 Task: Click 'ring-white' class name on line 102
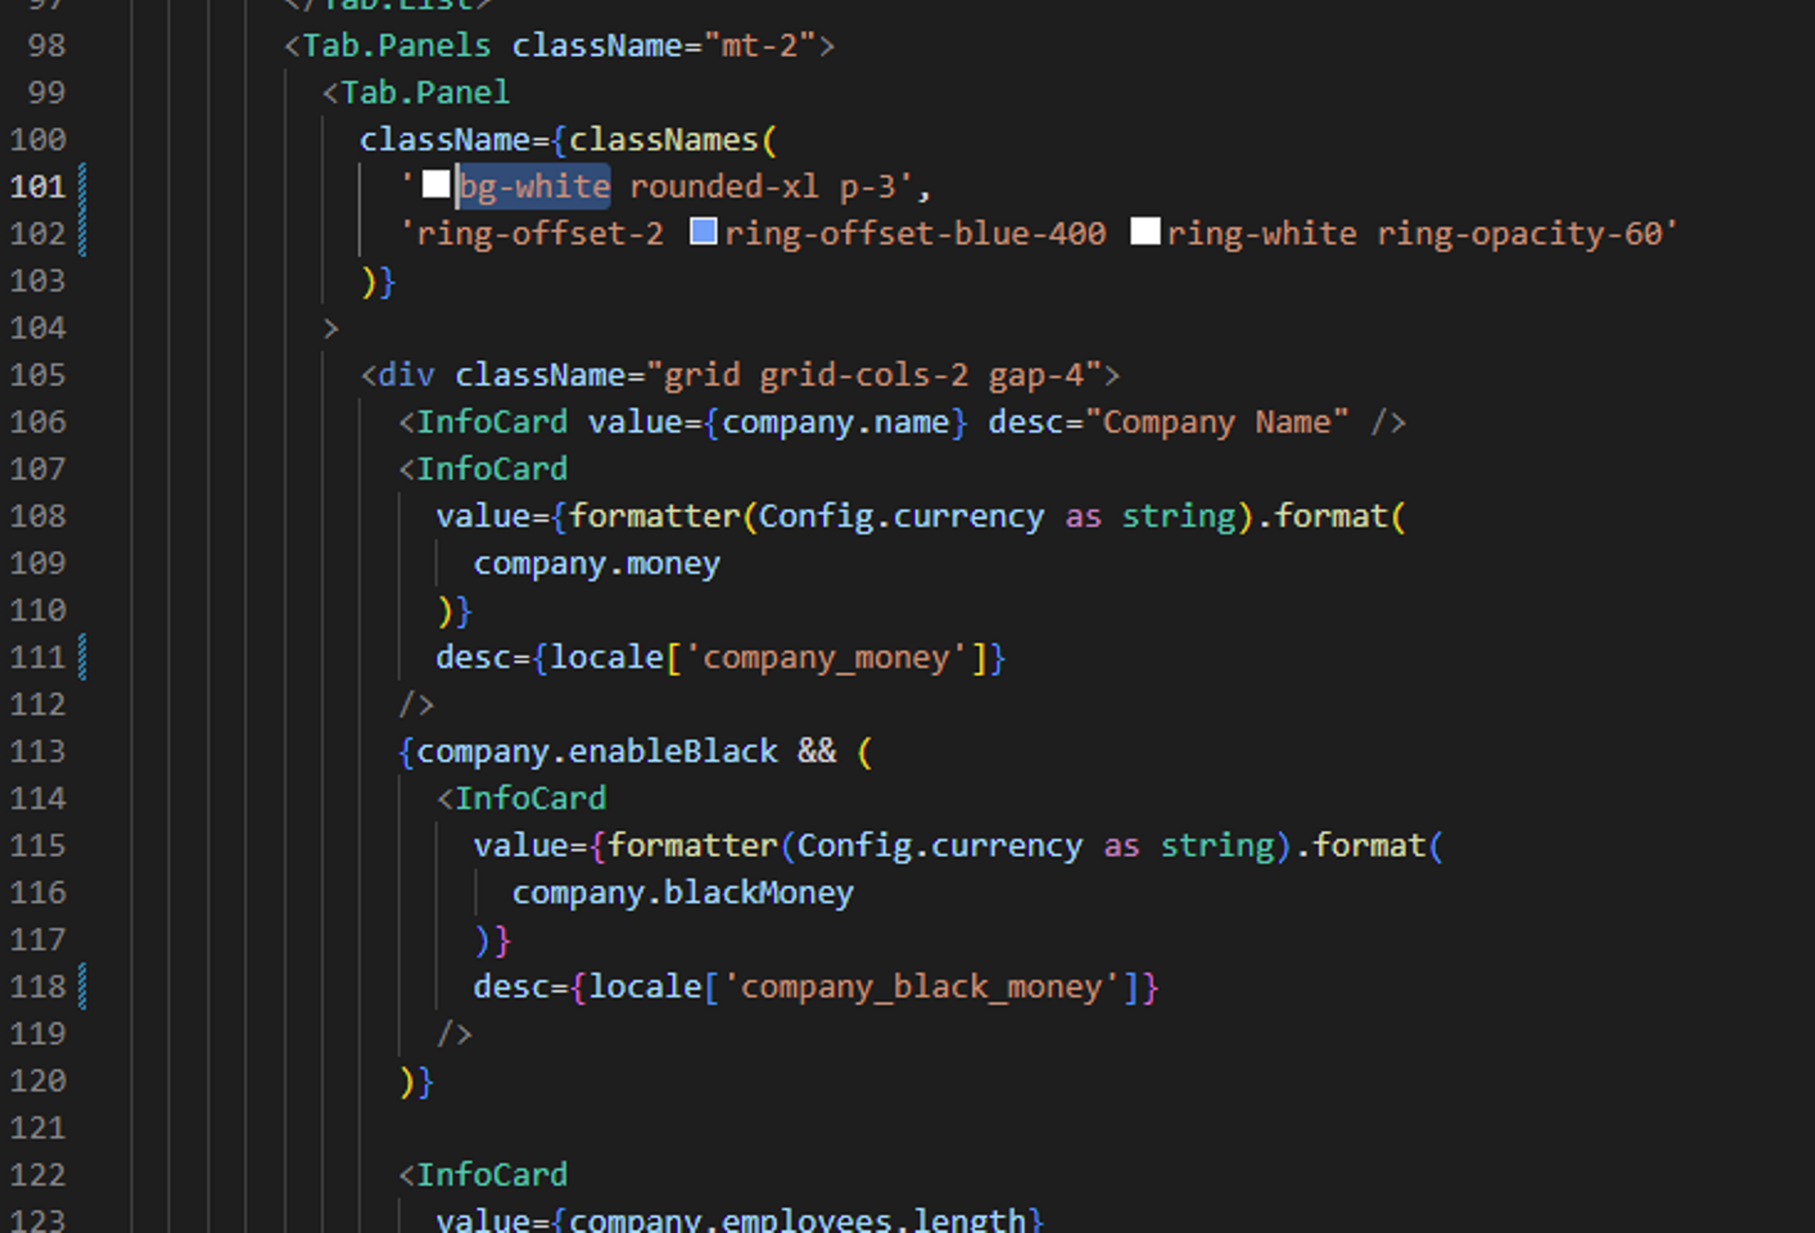1262,234
